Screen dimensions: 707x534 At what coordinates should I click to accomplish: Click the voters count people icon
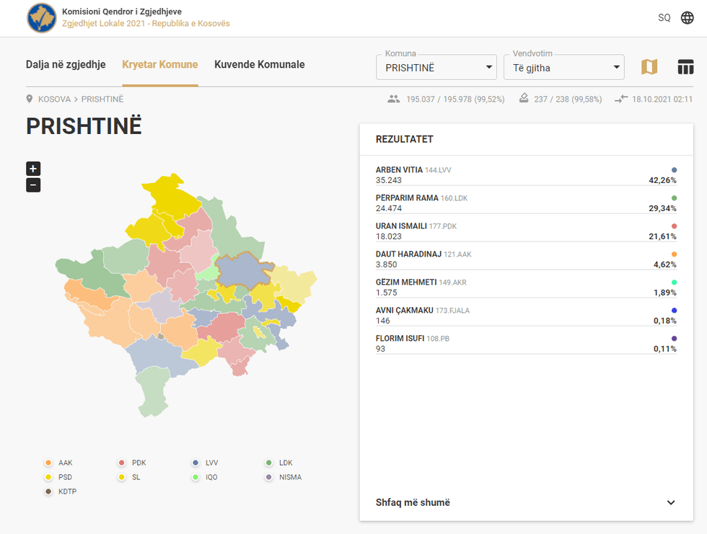point(393,99)
